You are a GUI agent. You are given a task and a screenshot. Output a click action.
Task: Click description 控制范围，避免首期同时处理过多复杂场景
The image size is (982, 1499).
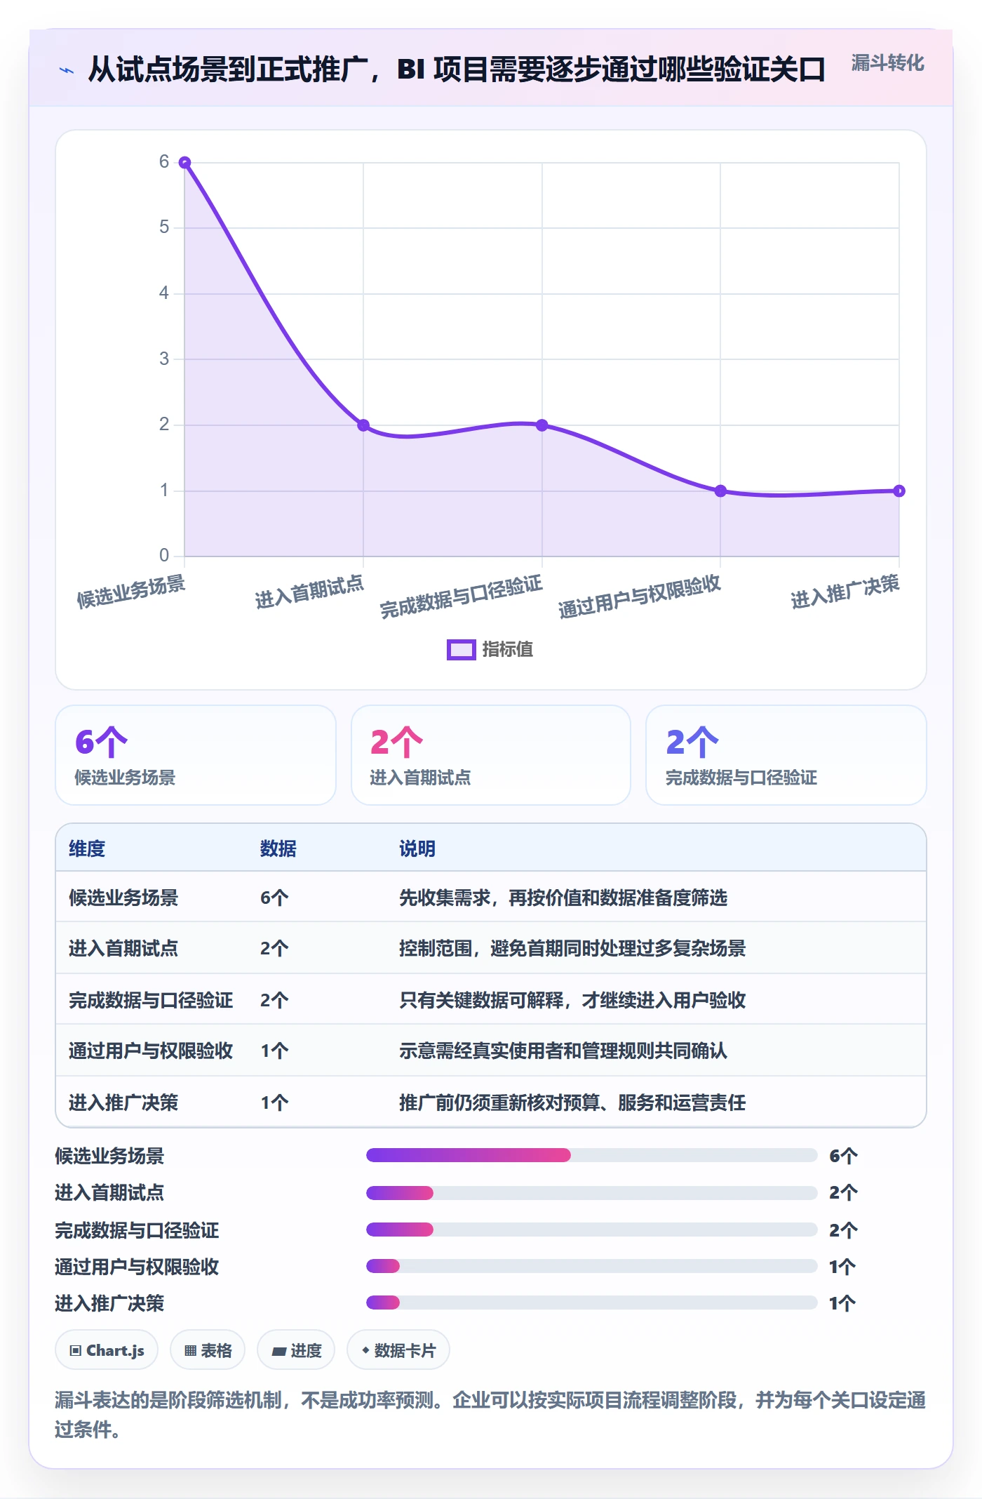(x=572, y=948)
